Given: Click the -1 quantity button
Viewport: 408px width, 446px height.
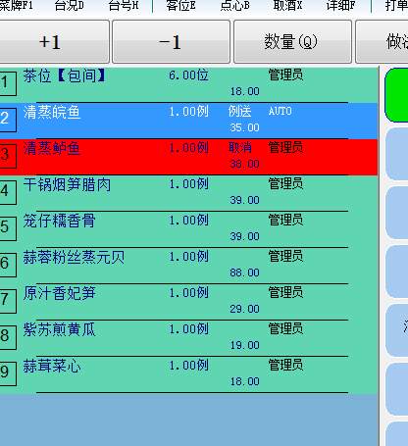Looking at the screenshot, I should tap(171, 41).
